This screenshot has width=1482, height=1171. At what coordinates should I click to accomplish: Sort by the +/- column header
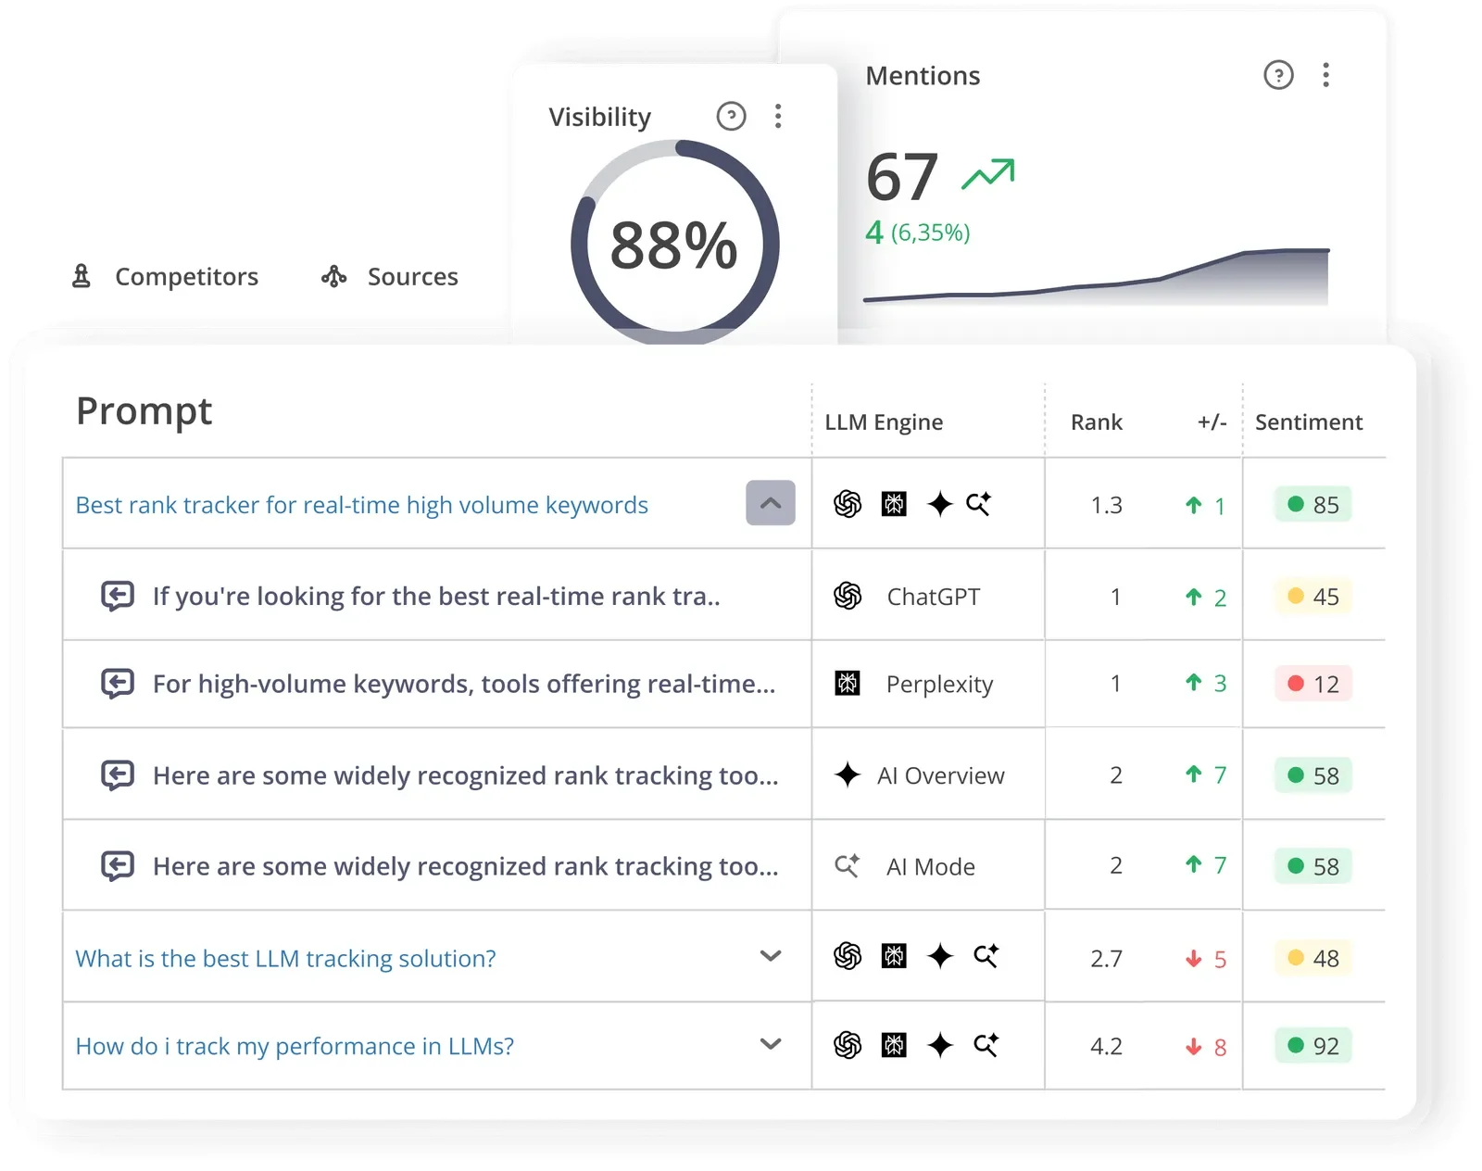point(1212,422)
